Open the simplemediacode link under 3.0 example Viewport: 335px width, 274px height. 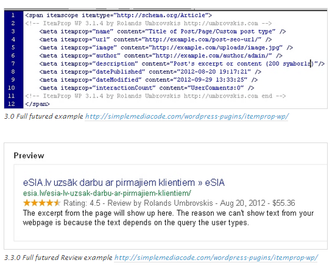tap(187, 116)
